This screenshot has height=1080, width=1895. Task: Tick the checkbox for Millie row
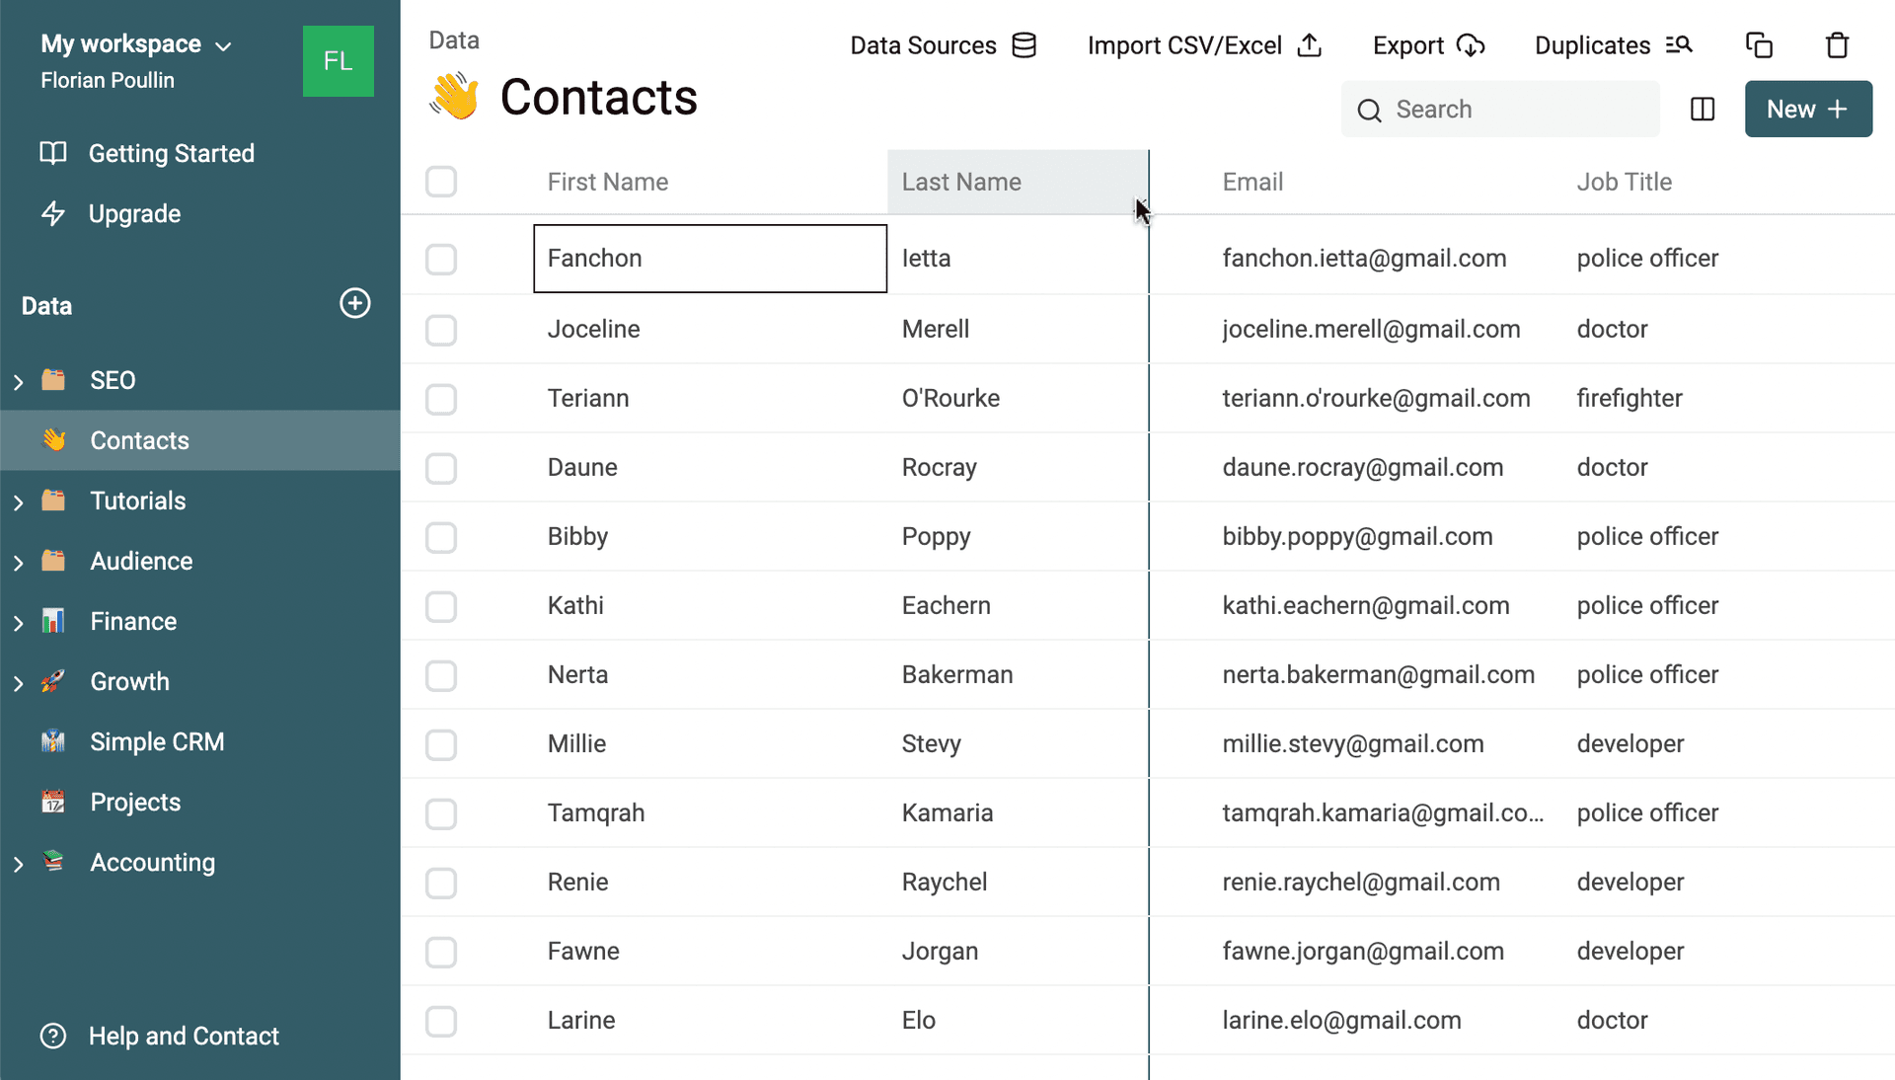tap(441, 744)
